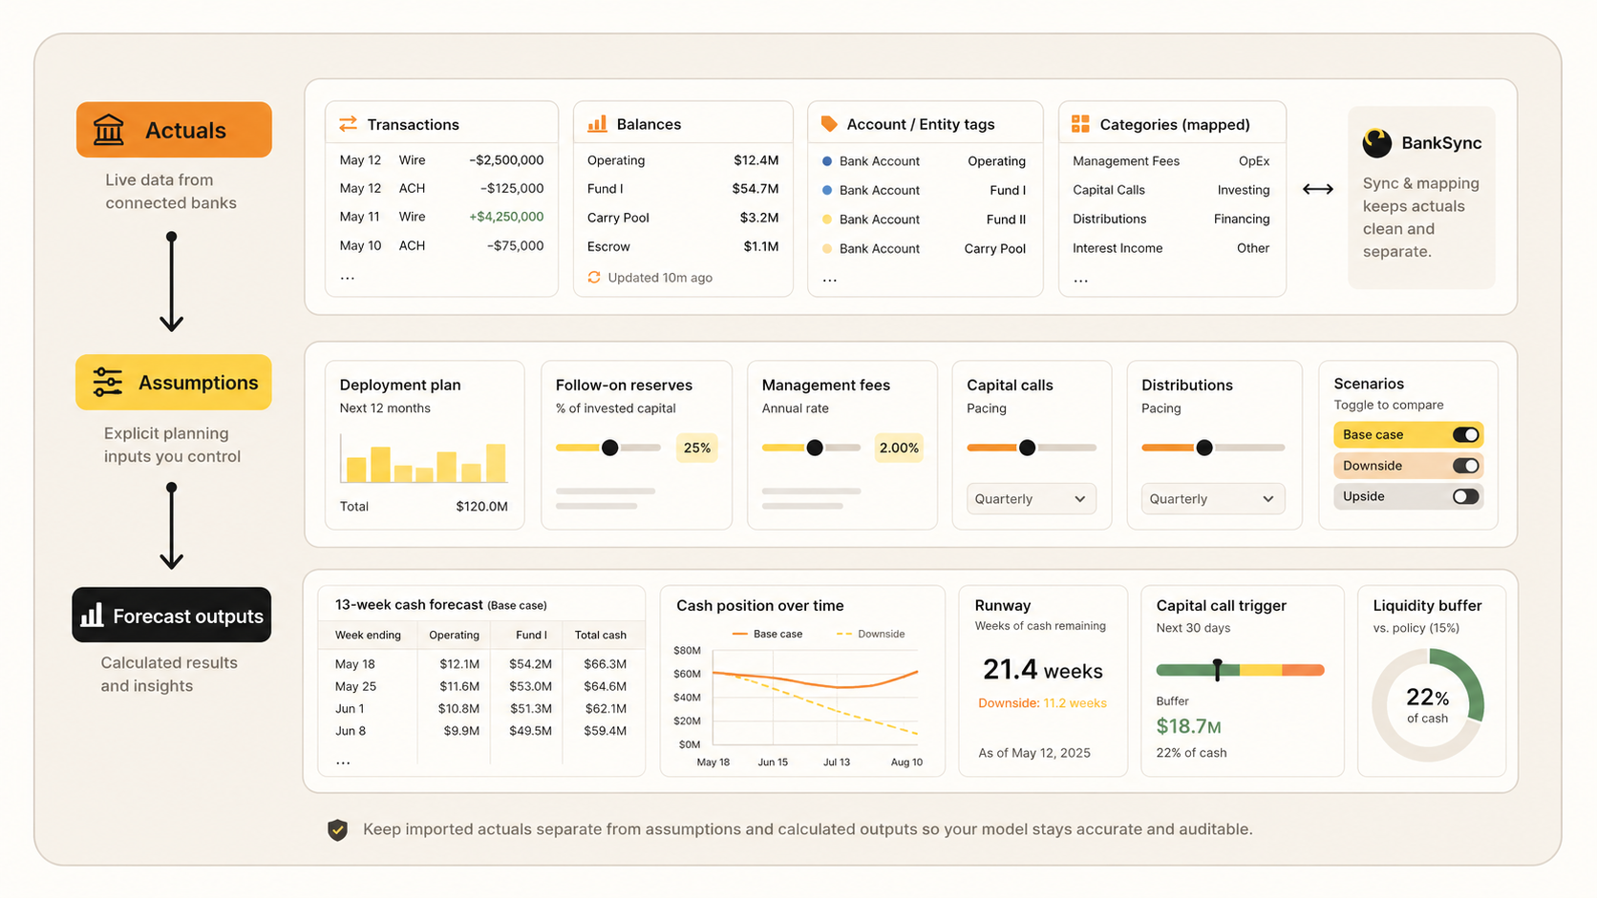Click the -$75,000 ACH transaction amount
The height and width of the screenshot is (898, 1597).
516,245
